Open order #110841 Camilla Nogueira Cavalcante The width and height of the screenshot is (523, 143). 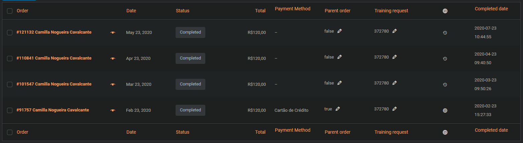[x=54, y=58]
